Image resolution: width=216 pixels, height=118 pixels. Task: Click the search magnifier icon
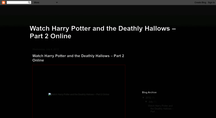point(29,2)
